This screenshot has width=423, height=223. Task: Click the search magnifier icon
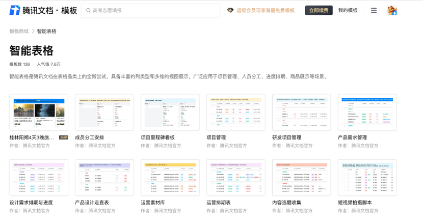(x=89, y=10)
